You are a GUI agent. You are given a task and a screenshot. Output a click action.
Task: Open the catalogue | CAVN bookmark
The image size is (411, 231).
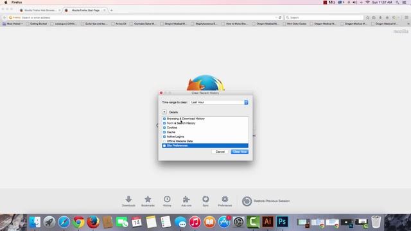(64, 24)
